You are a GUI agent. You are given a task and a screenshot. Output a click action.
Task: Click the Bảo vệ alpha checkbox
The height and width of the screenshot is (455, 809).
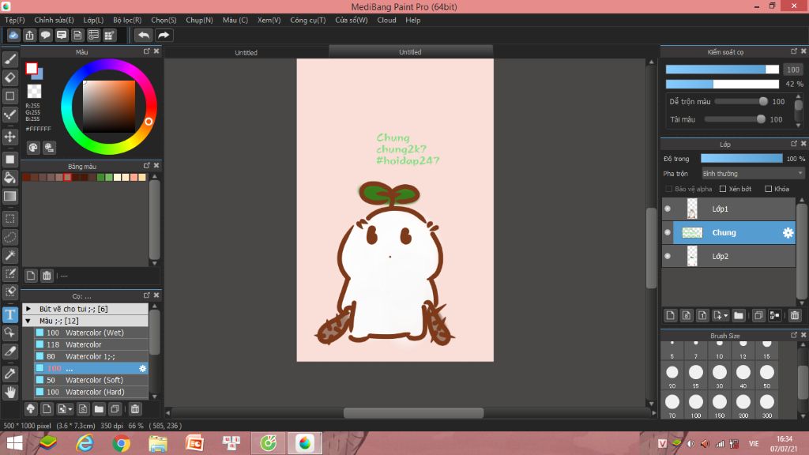(x=668, y=189)
